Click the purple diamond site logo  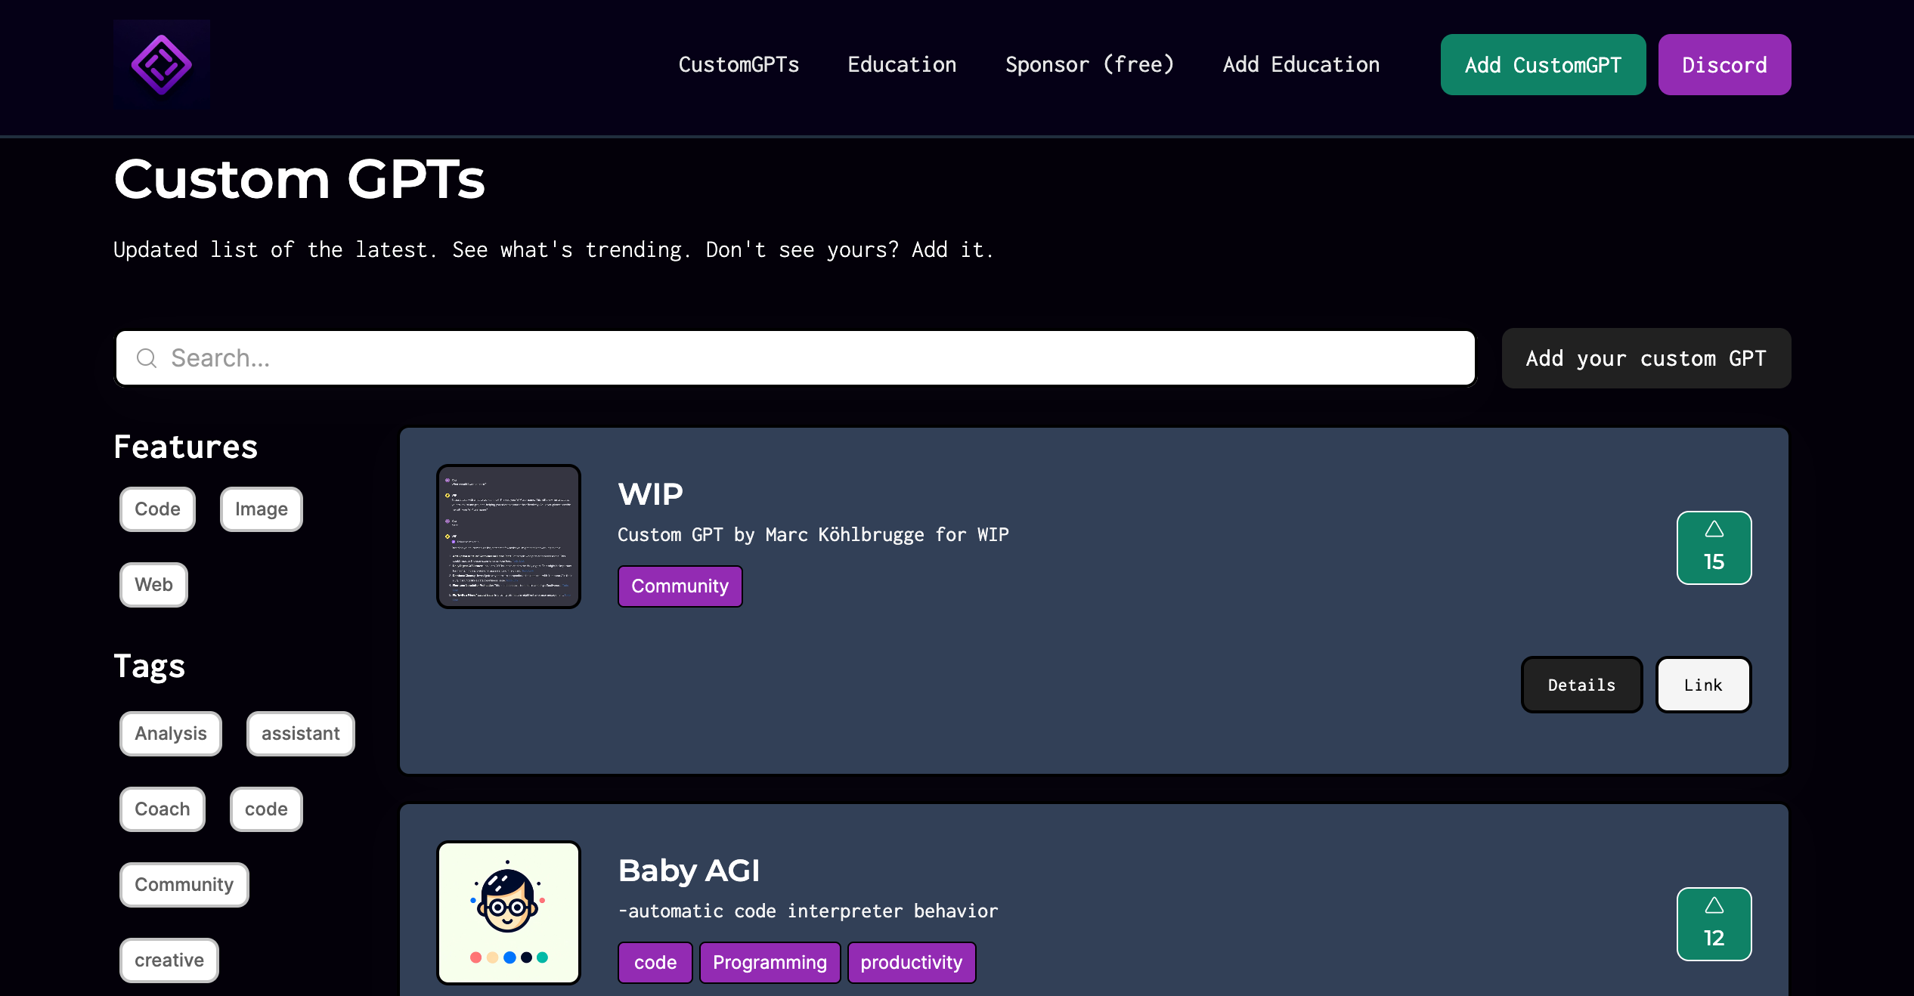[162, 65]
